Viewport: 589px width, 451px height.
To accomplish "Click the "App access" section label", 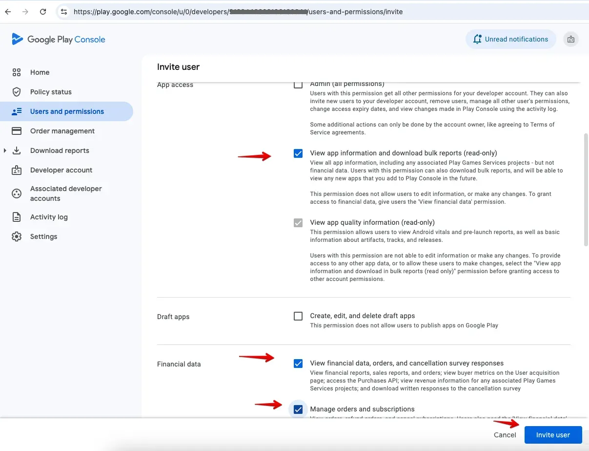I will tap(175, 85).
